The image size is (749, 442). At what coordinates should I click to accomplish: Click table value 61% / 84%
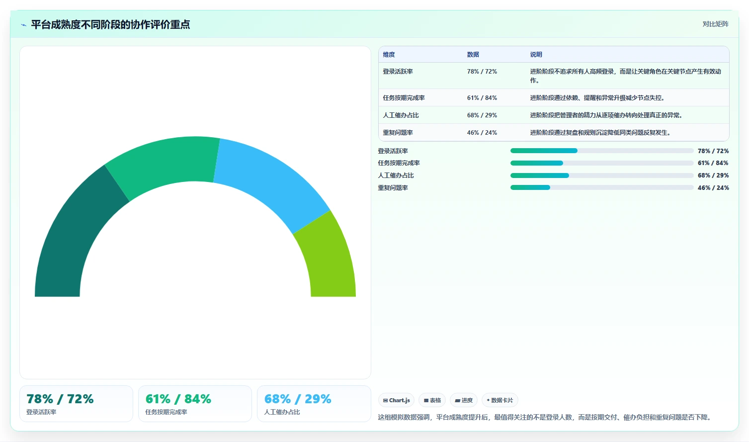pos(482,98)
